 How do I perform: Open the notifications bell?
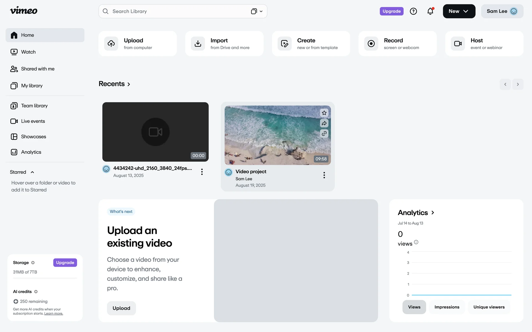430,11
